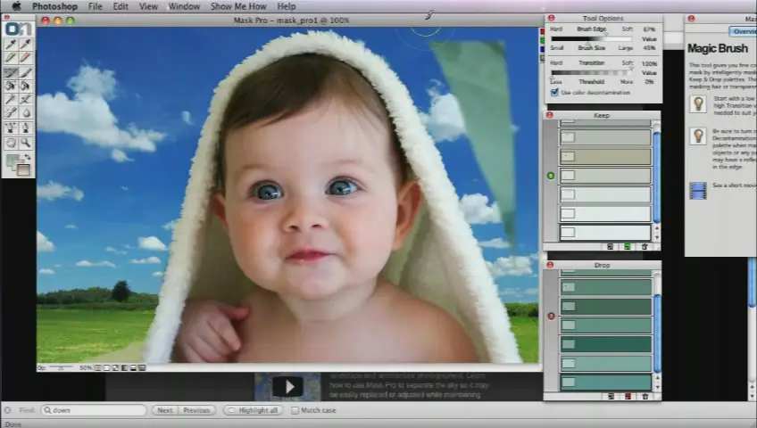This screenshot has width=757, height=428.
Task: Select the highlighted Magic Brush tool
Action: [x=11, y=73]
